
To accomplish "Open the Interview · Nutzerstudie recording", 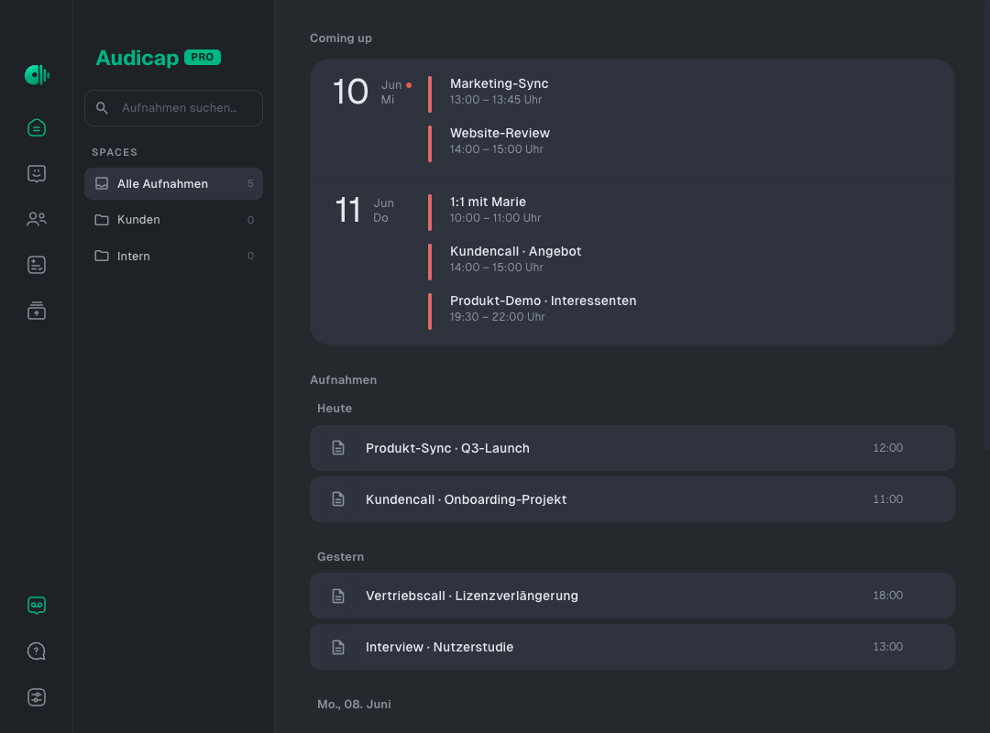I will 632,647.
